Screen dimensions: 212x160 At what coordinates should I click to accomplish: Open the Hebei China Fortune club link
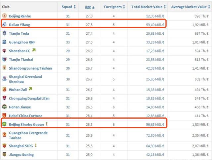point(26,116)
